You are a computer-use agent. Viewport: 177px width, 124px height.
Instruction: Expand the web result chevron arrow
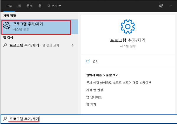73,45
